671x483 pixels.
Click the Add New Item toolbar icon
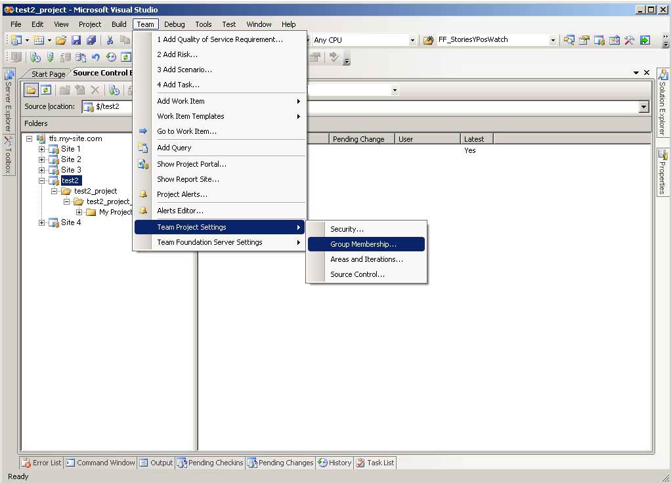(x=39, y=40)
